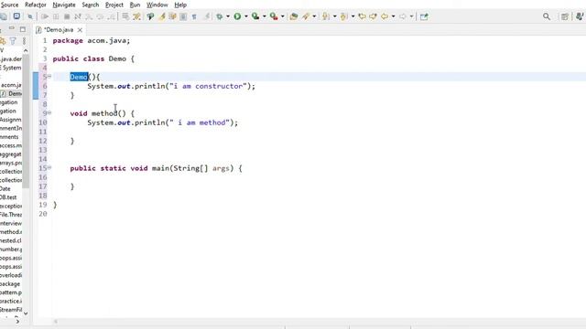Click the Next Annotation icon
This screenshot has height=329, width=586.
[x=326, y=16]
